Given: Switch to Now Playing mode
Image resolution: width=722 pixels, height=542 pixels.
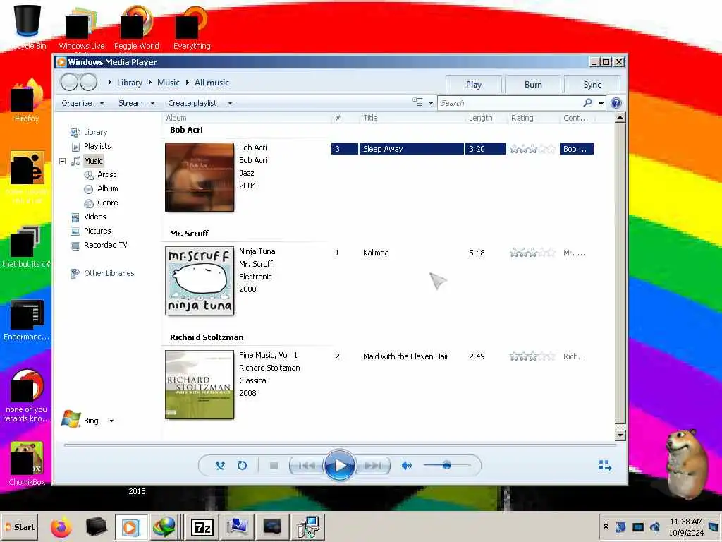Looking at the screenshot, I should point(605,466).
